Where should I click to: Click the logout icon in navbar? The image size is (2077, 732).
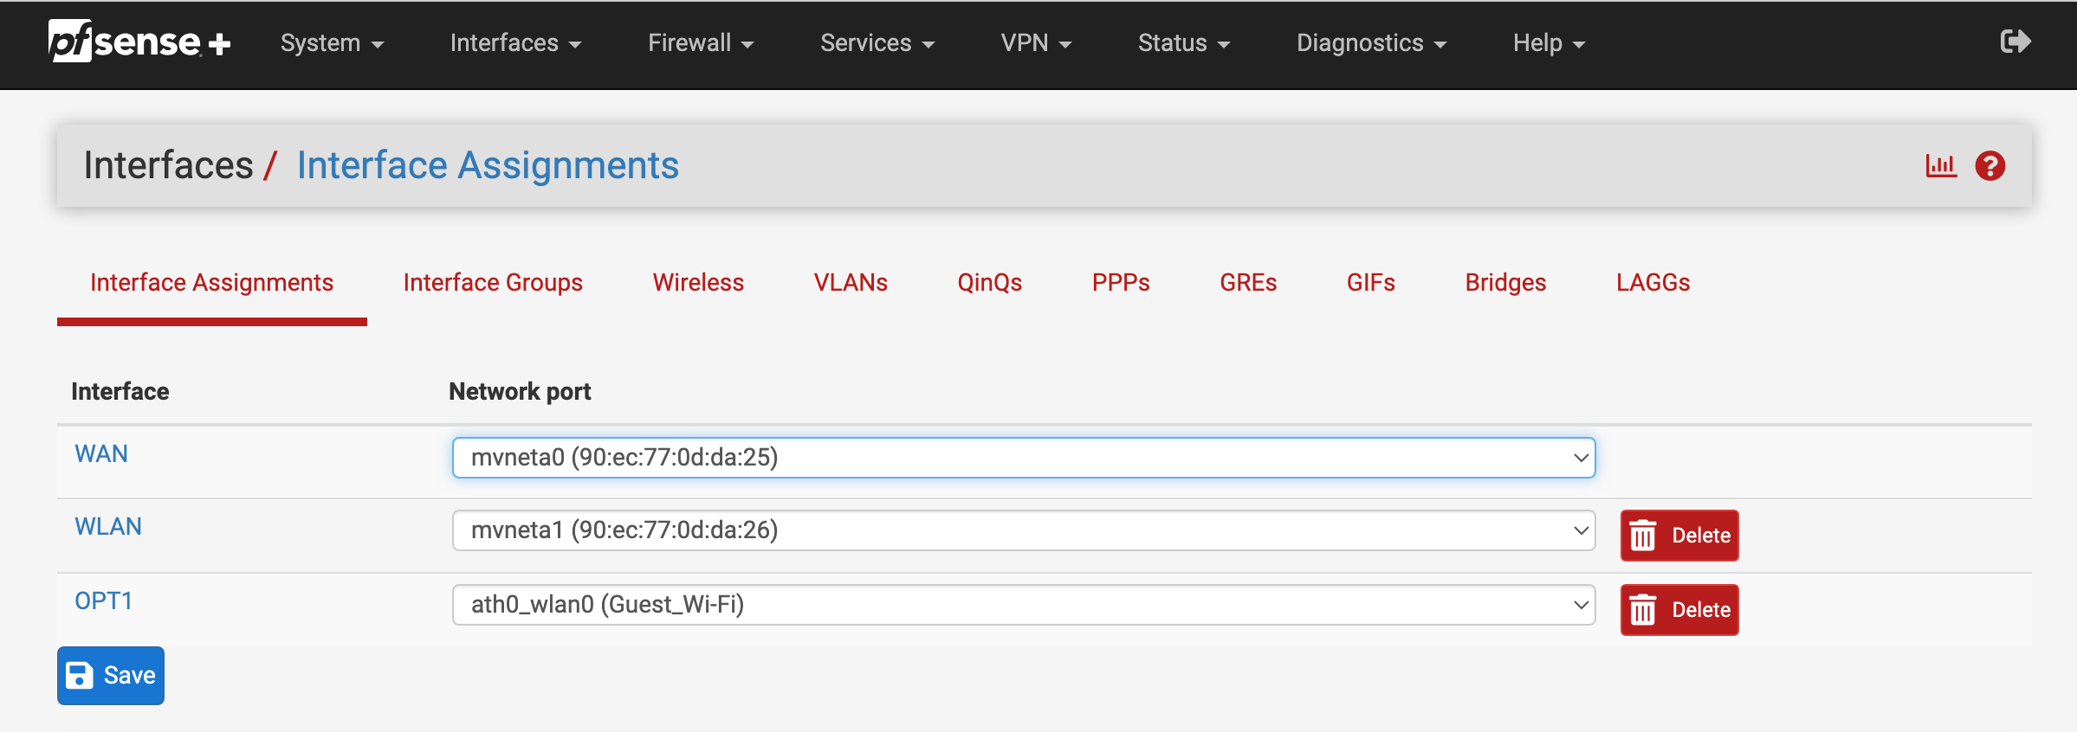2015,42
